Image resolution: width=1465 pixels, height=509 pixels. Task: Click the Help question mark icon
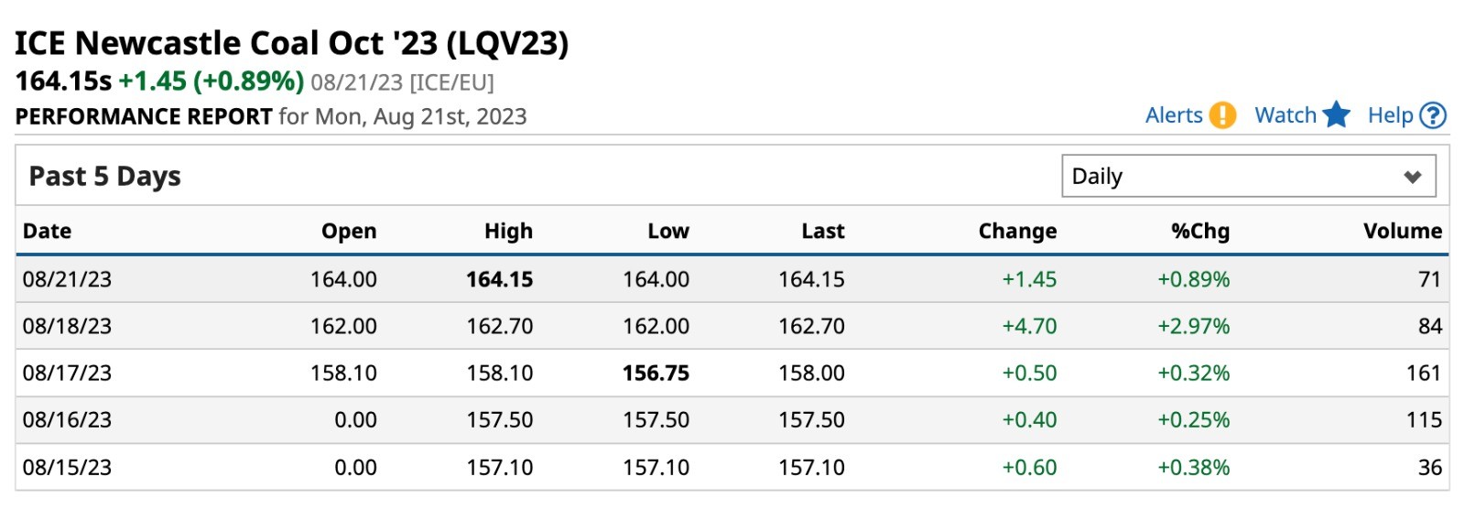click(x=1433, y=115)
